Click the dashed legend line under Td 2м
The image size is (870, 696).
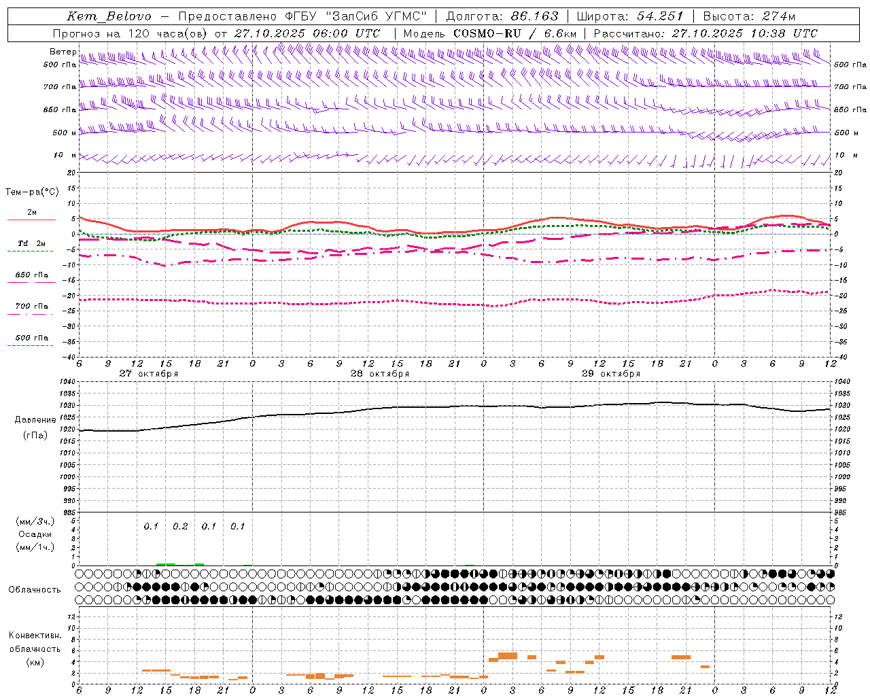click(x=30, y=251)
